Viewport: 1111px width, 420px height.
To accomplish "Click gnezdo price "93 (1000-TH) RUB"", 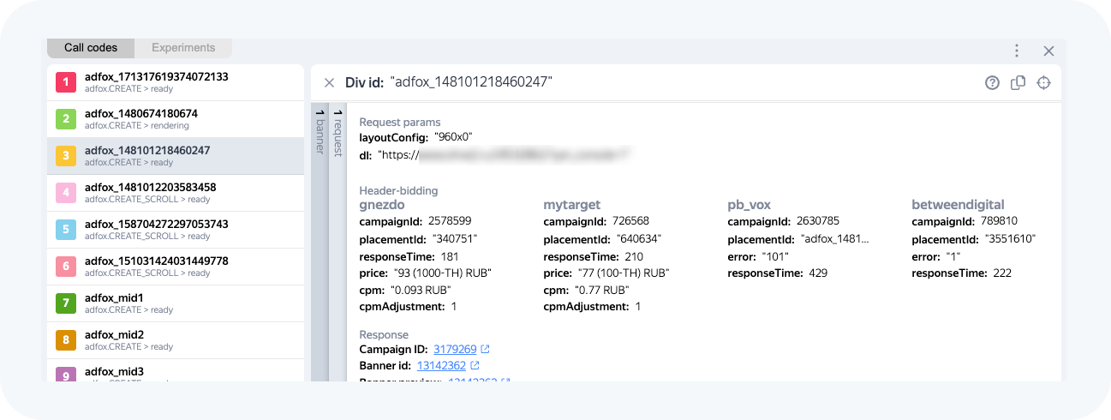I will tap(442, 273).
